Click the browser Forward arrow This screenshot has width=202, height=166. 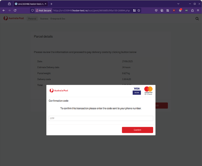[x=10, y=10]
